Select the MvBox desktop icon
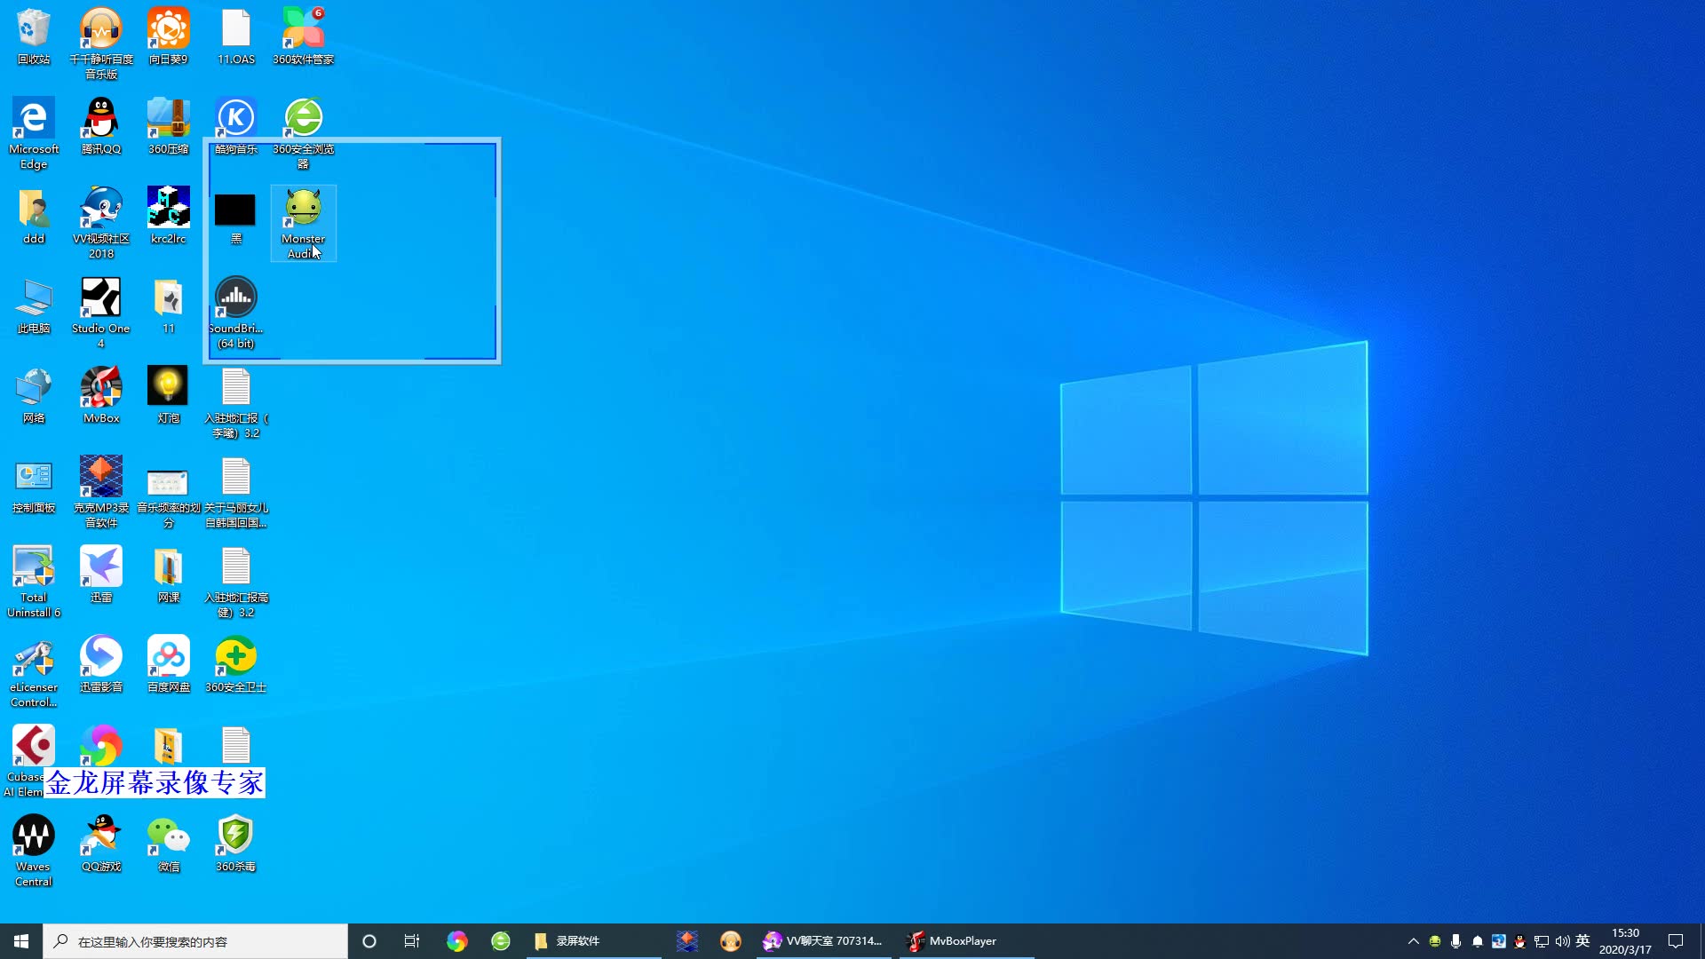 click(101, 395)
